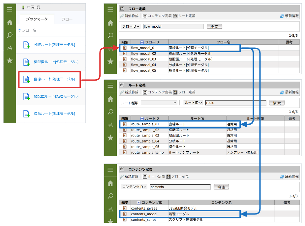Open フロー定義 from ルート定義 toolbar
The height and width of the screenshot is (226, 305).
coord(184,92)
